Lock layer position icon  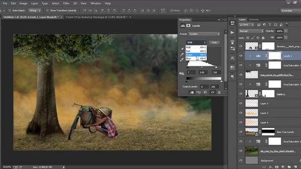(x=258, y=38)
